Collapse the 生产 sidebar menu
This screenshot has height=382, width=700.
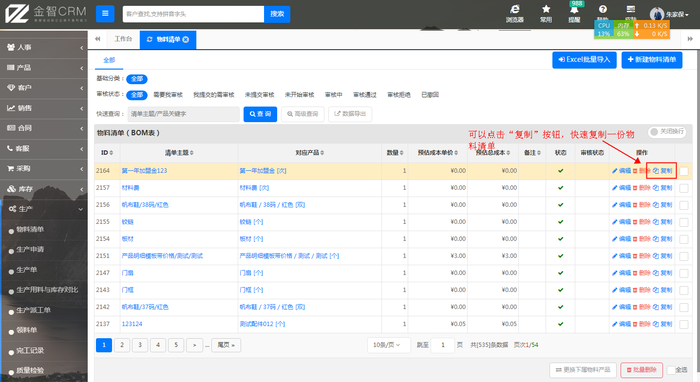coord(44,209)
